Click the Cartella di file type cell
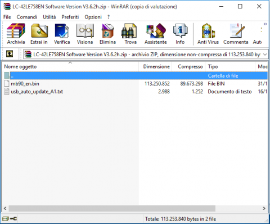Screen dimensions: 270x224 coord(223,76)
